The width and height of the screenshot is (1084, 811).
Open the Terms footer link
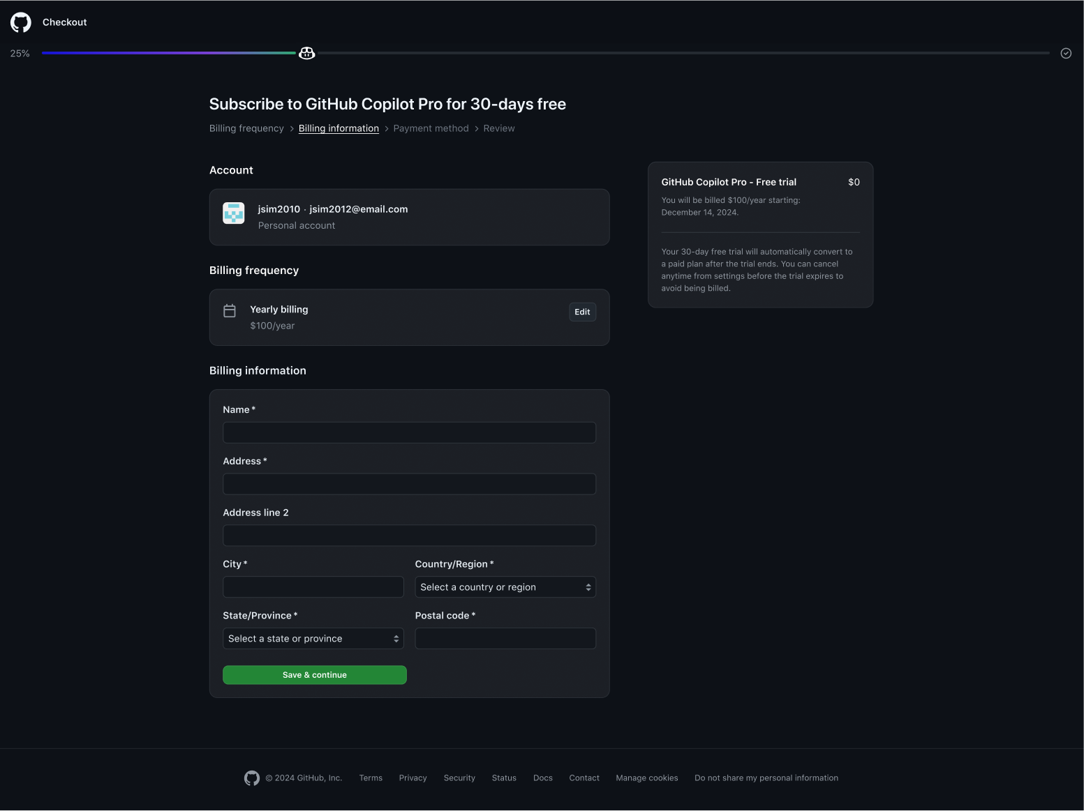[x=371, y=778]
